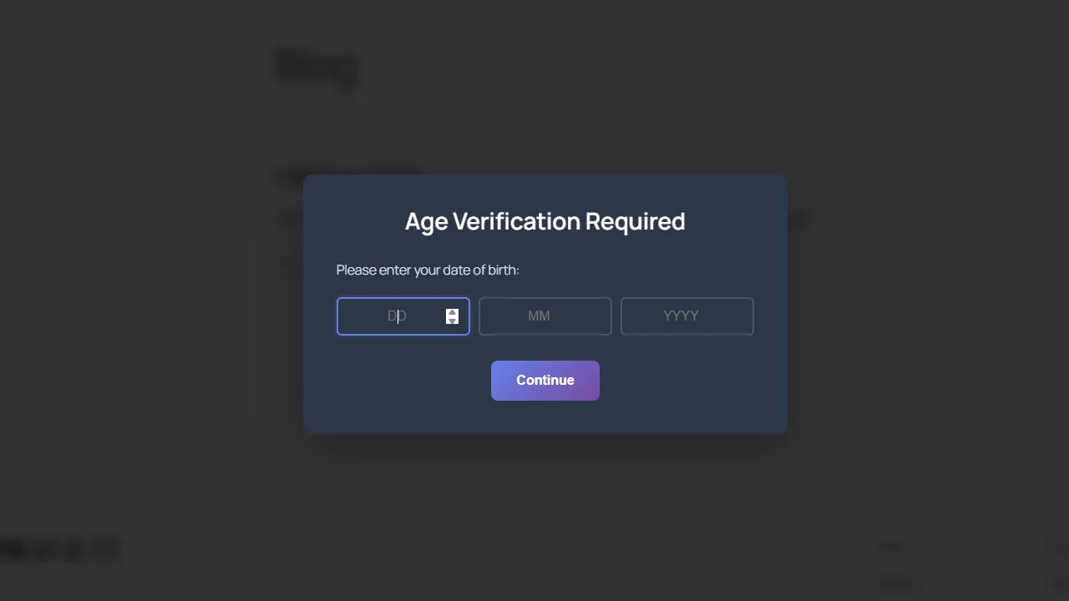The image size is (1069, 601).
Task: Focus the YYYY year input box
Action: (686, 316)
